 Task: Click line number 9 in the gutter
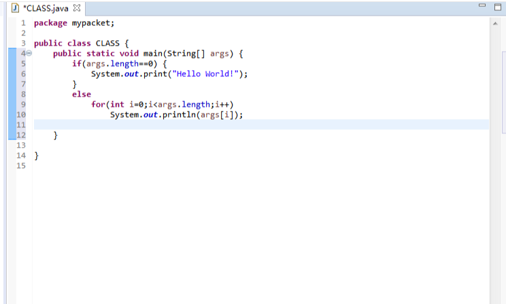point(23,105)
